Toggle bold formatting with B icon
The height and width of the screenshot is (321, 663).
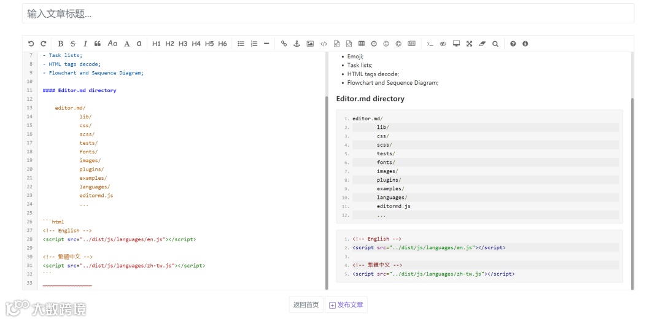point(60,44)
